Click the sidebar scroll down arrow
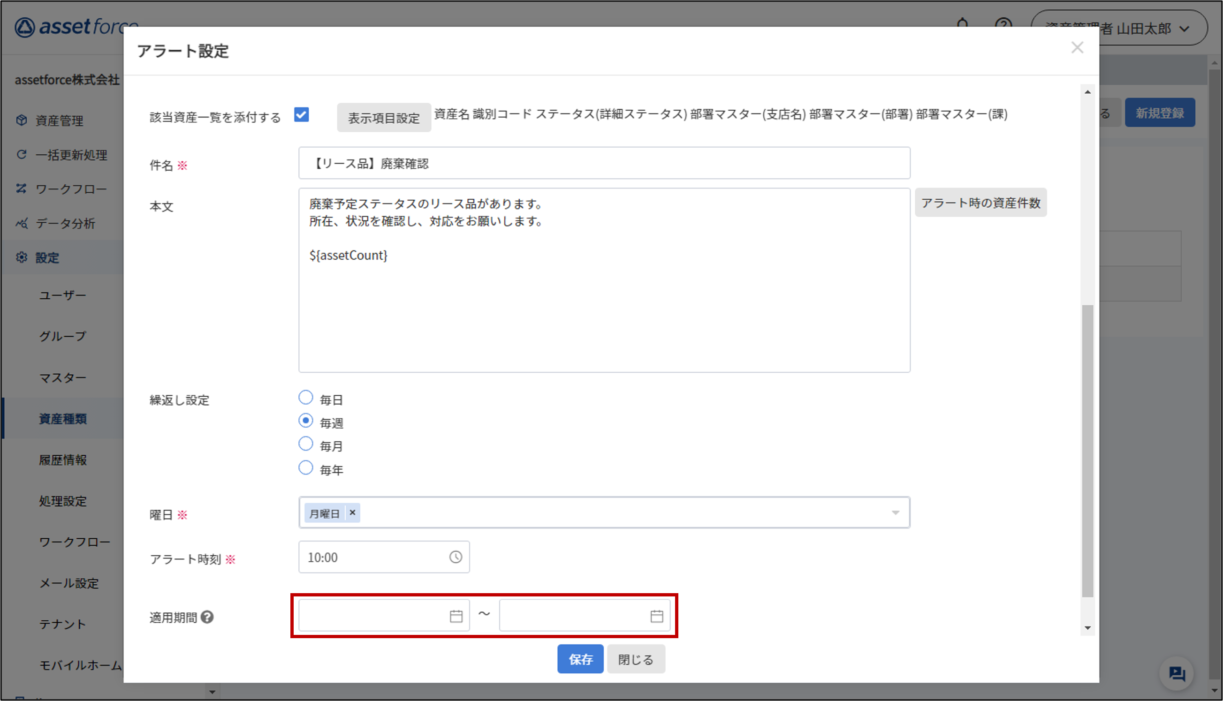 pyautogui.click(x=212, y=693)
